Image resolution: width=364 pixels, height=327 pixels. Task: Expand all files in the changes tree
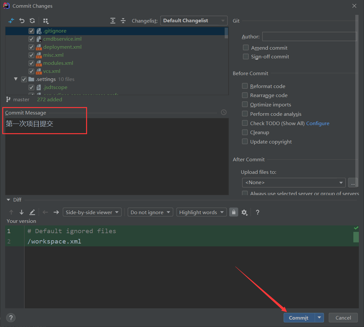coord(113,20)
